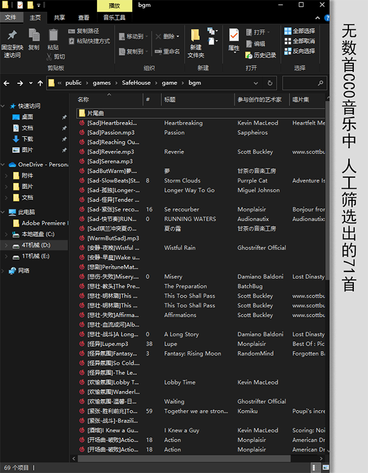Click the New Folder icon
368x473 pixels.
[x=196, y=36]
